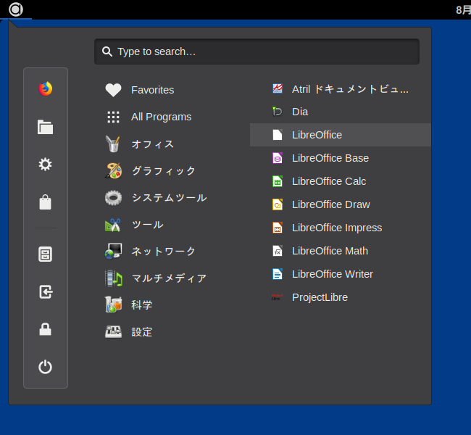Launch Firefox from the sidebar
Screen dimensions: 471x435
pos(46,88)
